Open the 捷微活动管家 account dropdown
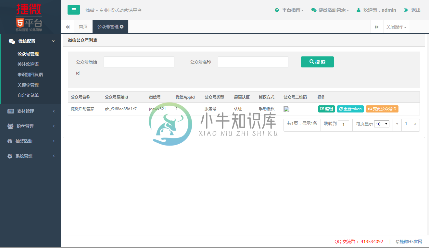Viewport: 429px width, 248px height. pos(334,10)
